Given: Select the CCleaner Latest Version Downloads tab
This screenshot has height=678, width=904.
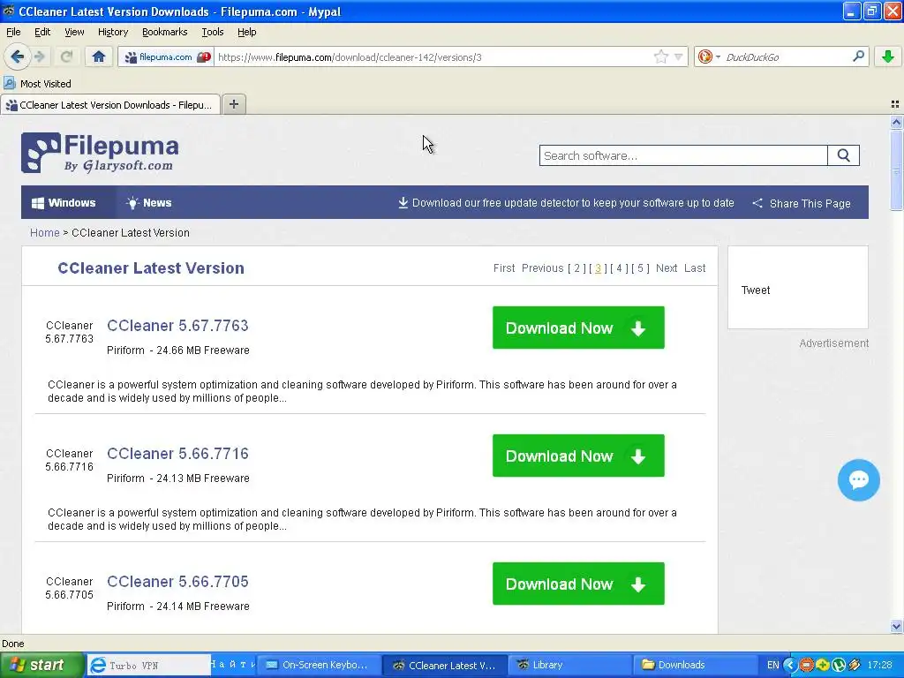Looking at the screenshot, I should tap(110, 105).
